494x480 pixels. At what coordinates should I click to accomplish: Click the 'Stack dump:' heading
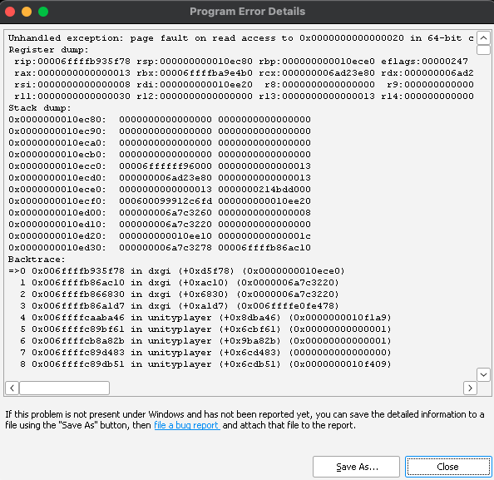pyautogui.click(x=40, y=108)
